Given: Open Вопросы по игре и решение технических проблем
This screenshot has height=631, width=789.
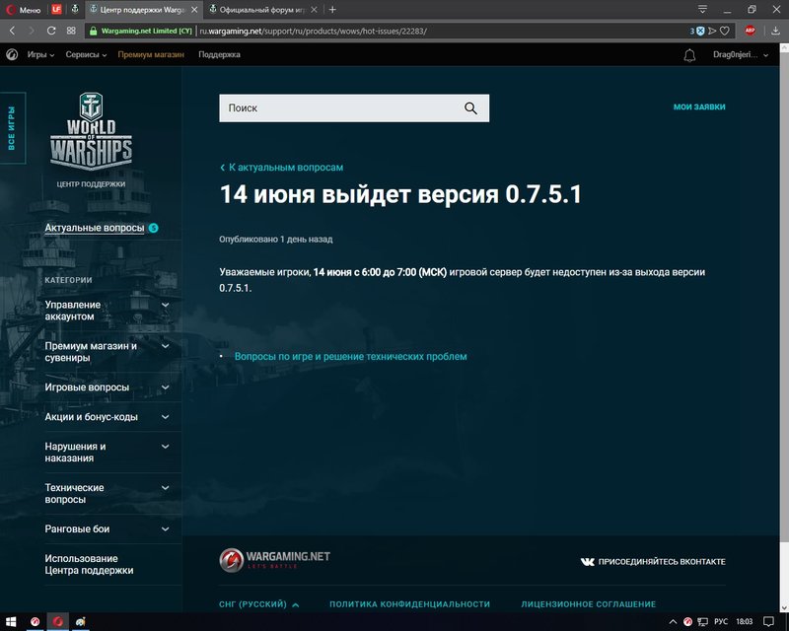Looking at the screenshot, I should click(351, 356).
